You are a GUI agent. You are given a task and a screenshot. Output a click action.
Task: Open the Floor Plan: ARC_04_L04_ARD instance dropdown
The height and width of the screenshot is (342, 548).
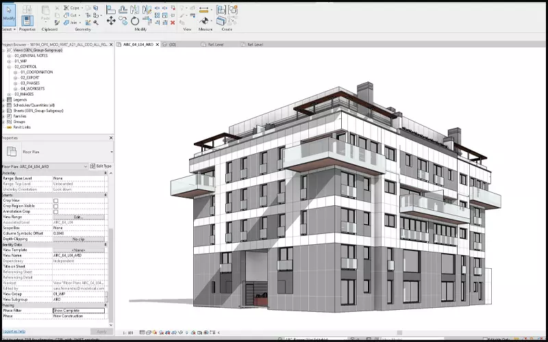[x=44, y=166]
